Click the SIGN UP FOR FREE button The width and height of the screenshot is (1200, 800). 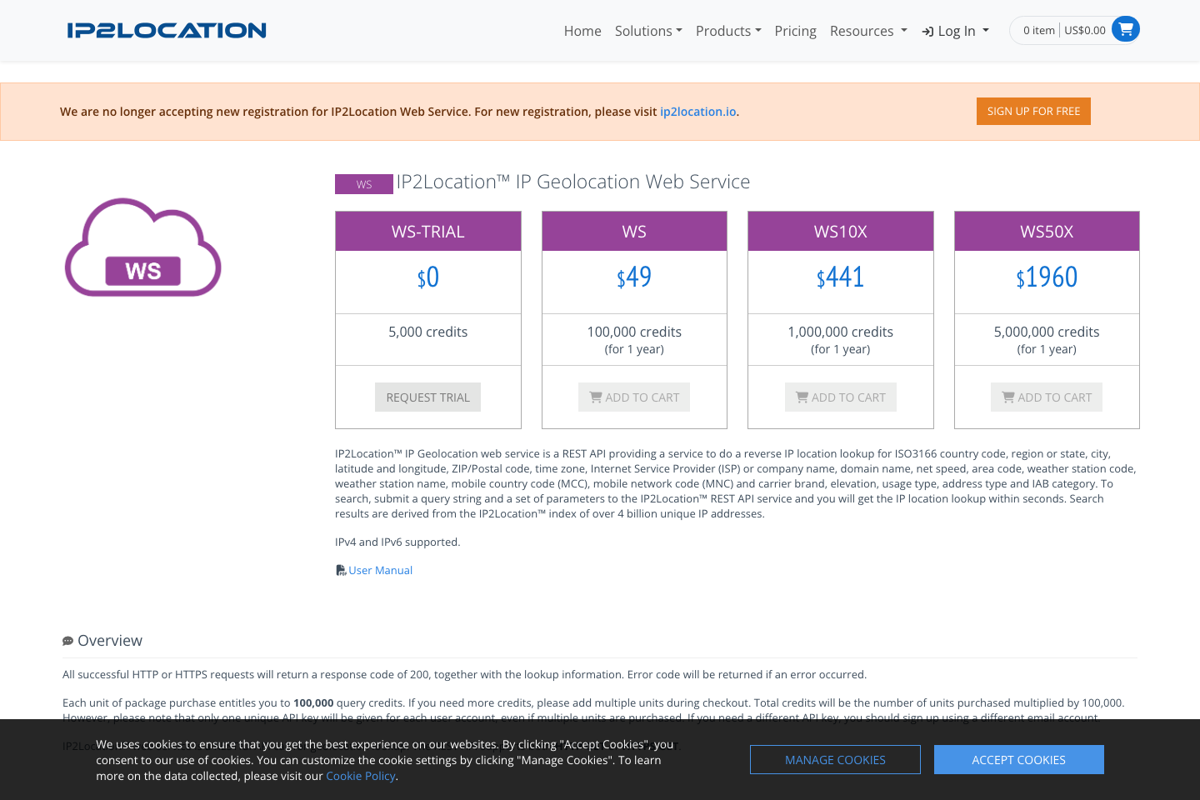pos(1033,111)
